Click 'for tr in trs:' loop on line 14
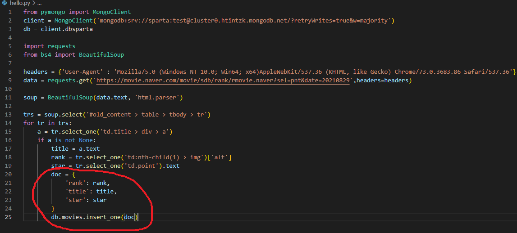This screenshot has width=517, height=233. tap(47, 123)
